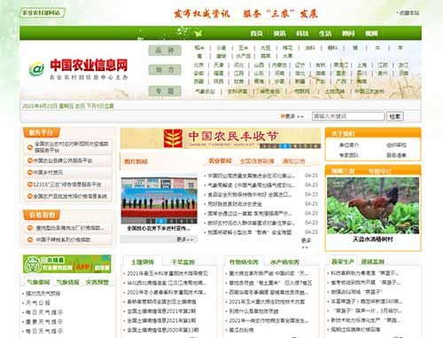The height and width of the screenshot is (338, 443).
Task: Click the orange bullet beside 中国干辣椒系列价格指数
Action: coord(29,240)
